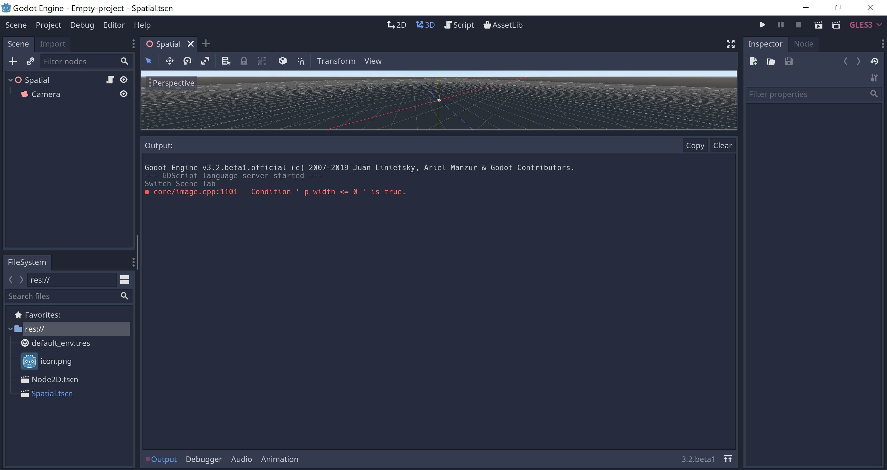Hide the Camera node
The image size is (887, 470).
[x=123, y=94]
